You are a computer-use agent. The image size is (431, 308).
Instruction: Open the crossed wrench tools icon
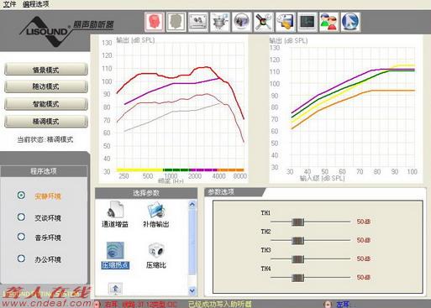(264, 22)
